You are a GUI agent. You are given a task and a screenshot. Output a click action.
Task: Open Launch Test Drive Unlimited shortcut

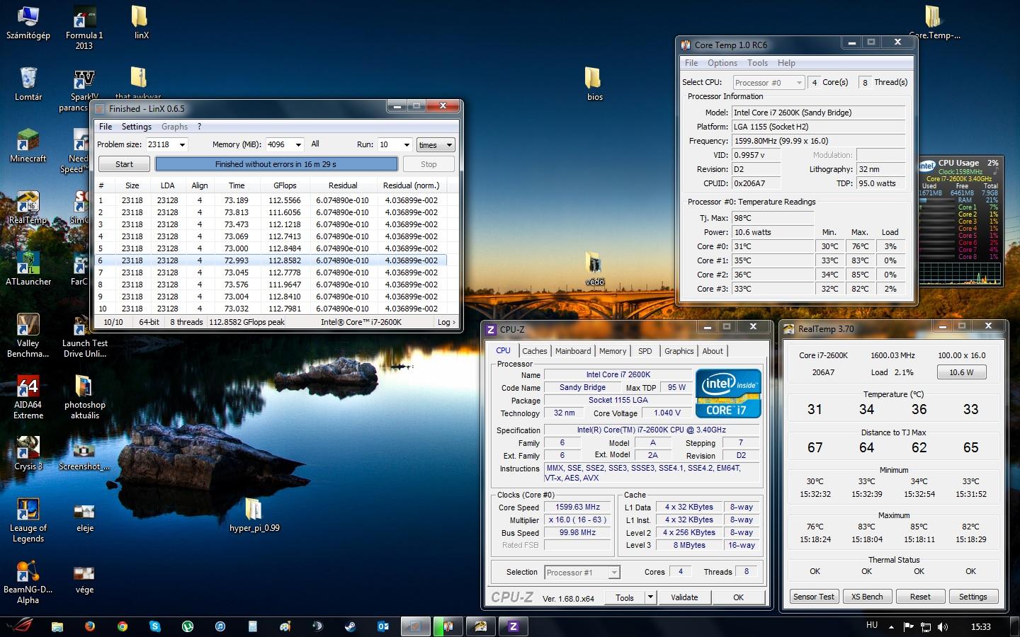coord(84,336)
